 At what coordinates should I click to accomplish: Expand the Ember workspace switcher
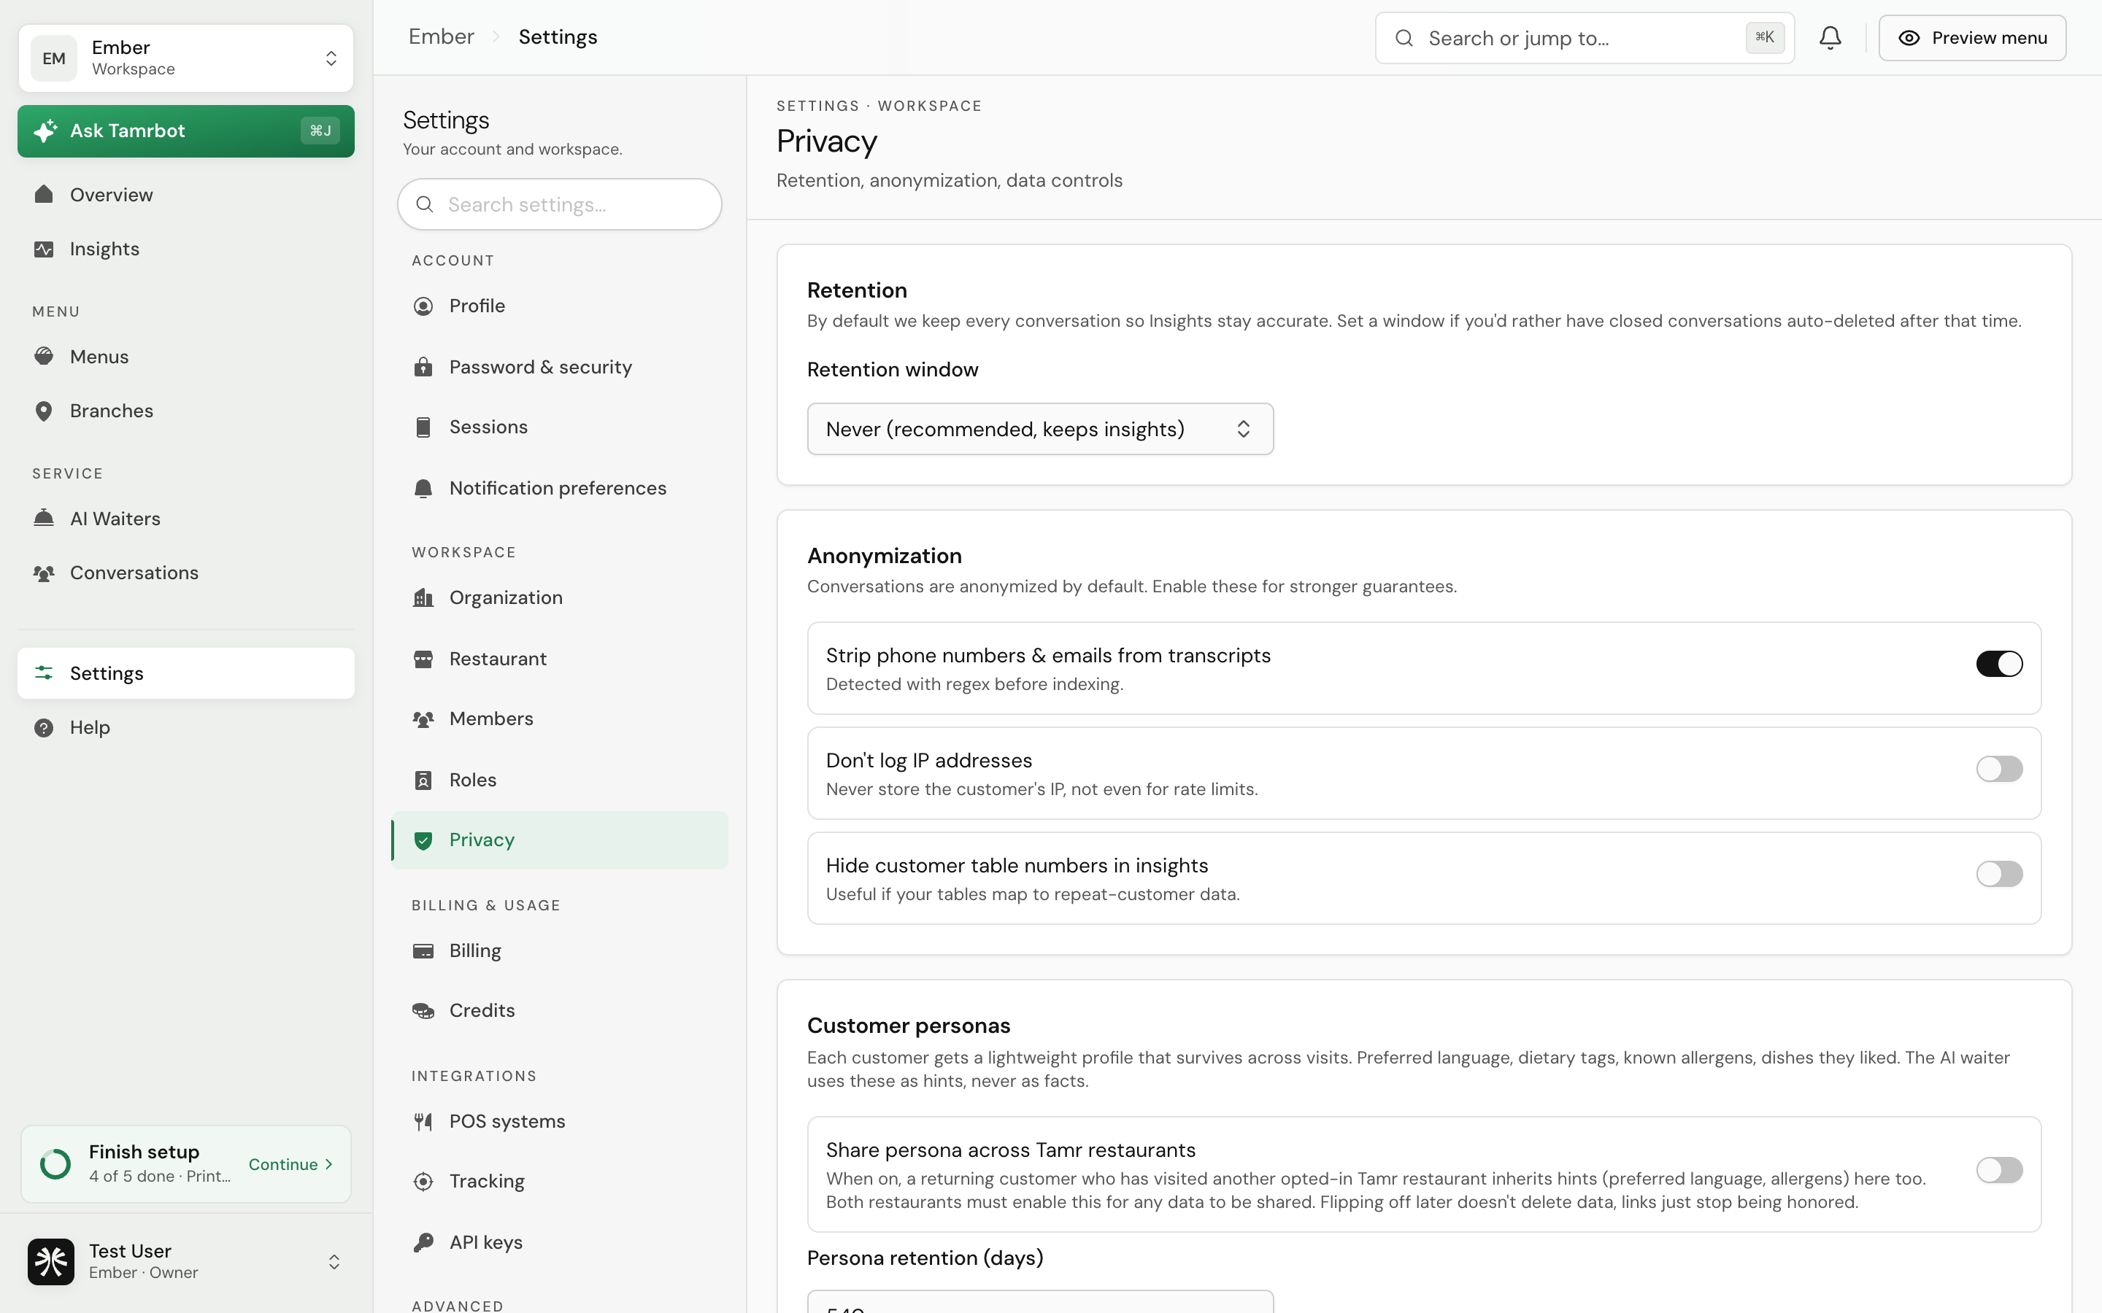[x=186, y=58]
